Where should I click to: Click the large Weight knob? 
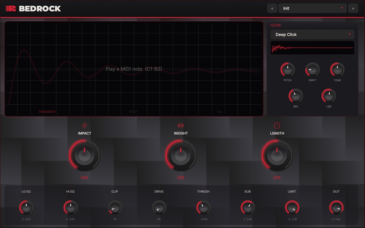(x=181, y=155)
